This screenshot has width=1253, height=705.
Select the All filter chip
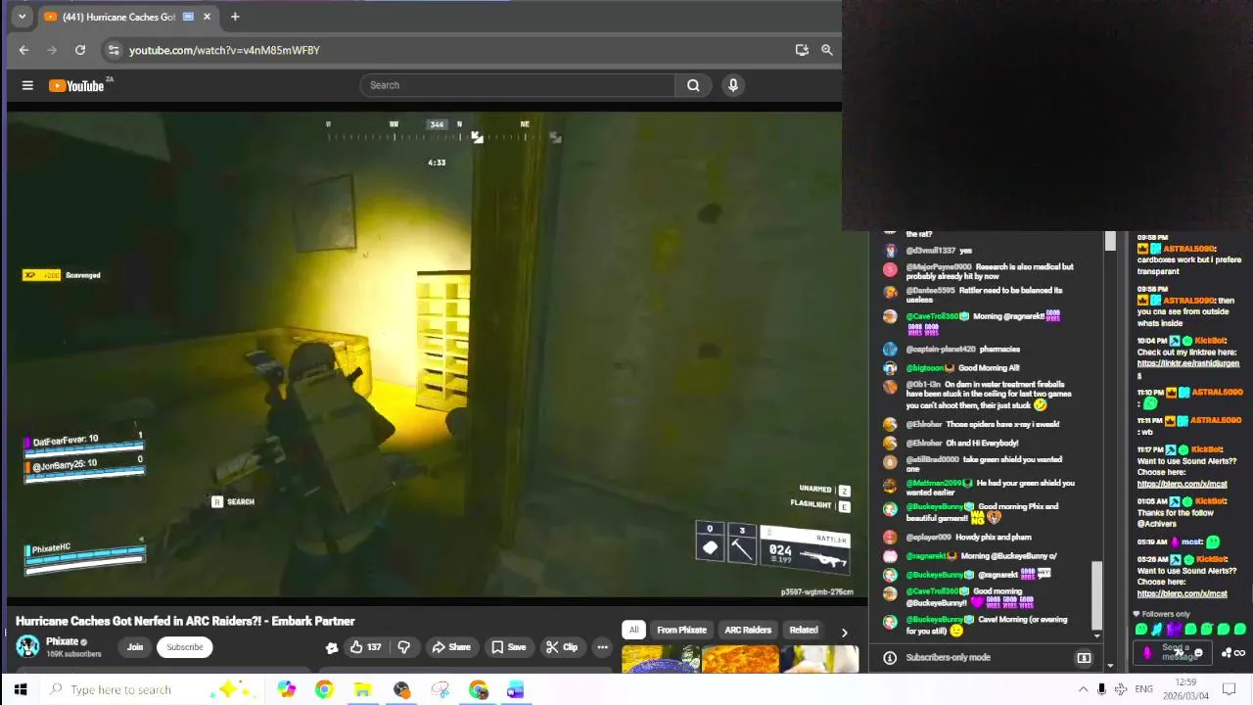tap(633, 631)
